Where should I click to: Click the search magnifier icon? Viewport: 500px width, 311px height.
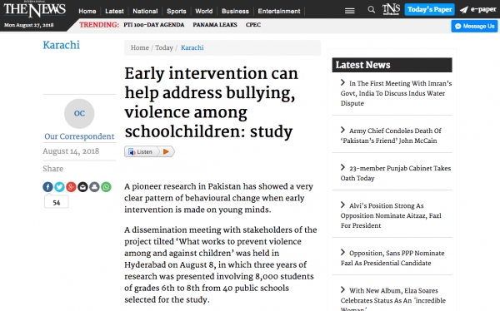[371, 9]
